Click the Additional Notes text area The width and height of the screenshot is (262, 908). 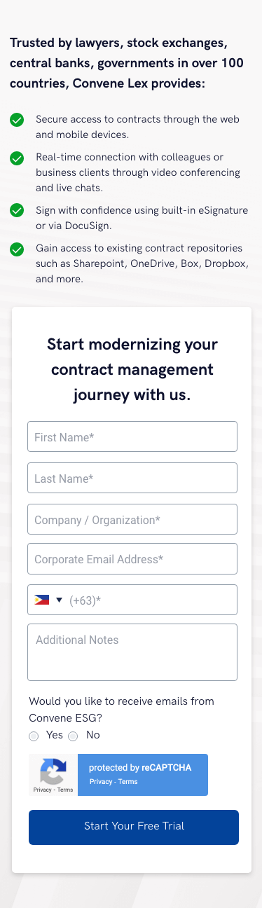pyautogui.click(x=132, y=652)
